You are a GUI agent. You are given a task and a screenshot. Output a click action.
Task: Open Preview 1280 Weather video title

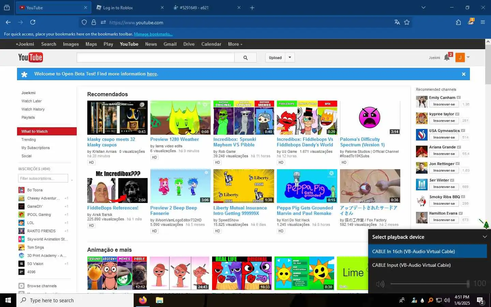(x=175, y=139)
